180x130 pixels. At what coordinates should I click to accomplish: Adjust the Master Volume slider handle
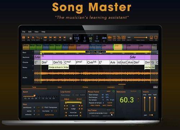147,37
